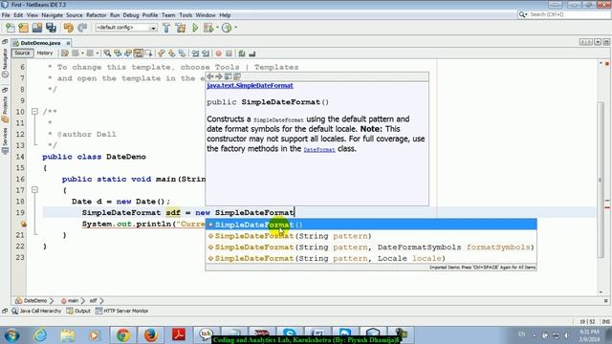Image resolution: width=612 pixels, height=344 pixels.
Task: Click the Clean and Build Project icon
Action: [x=181, y=28]
